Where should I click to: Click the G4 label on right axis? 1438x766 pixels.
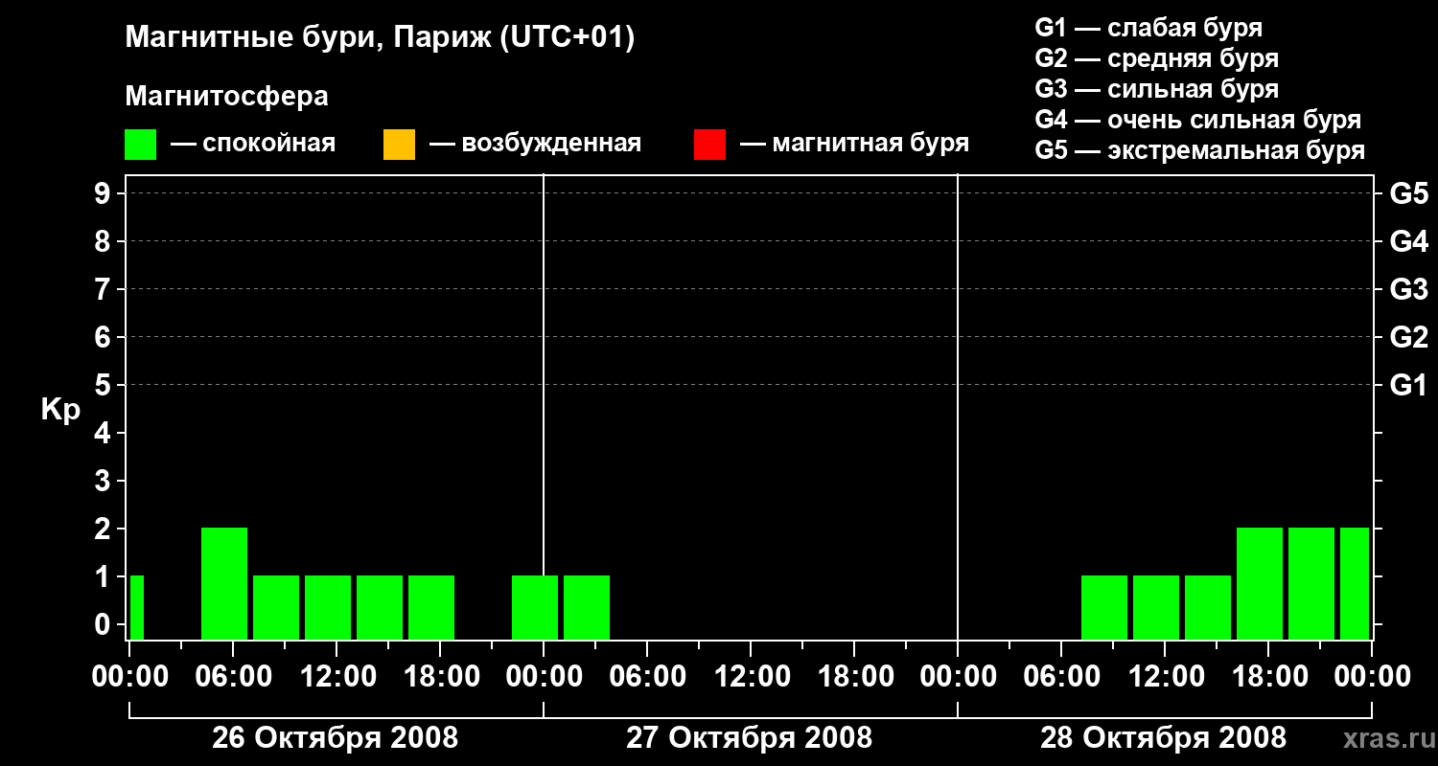[x=1409, y=241]
